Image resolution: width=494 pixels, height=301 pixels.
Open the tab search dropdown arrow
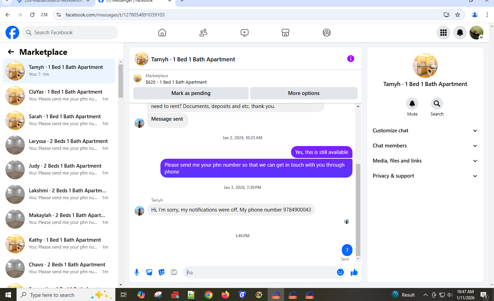pyautogui.click(x=7, y=1)
